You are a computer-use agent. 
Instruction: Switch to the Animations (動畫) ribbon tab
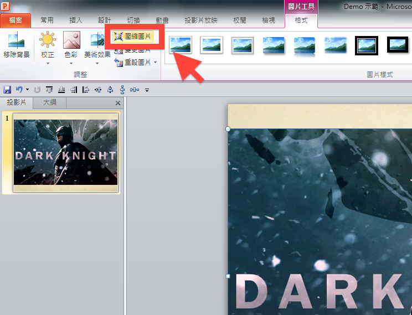tap(162, 20)
